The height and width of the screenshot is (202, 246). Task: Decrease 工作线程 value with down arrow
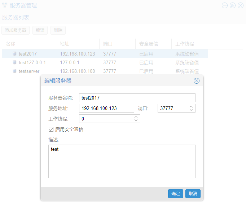tap(136, 120)
